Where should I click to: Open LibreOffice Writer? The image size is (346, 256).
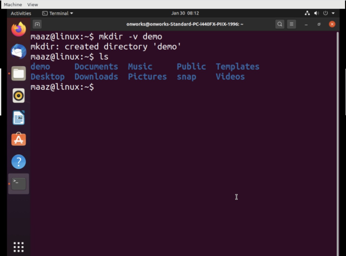(18, 117)
